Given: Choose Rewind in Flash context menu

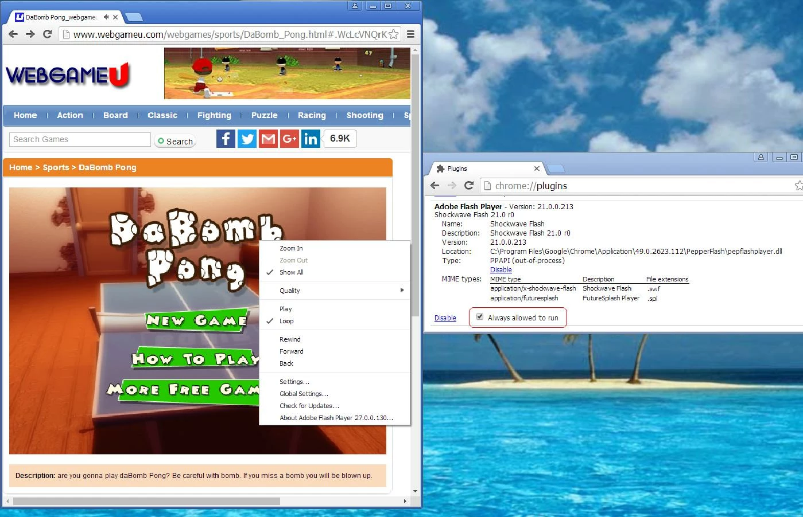Looking at the screenshot, I should point(335,339).
